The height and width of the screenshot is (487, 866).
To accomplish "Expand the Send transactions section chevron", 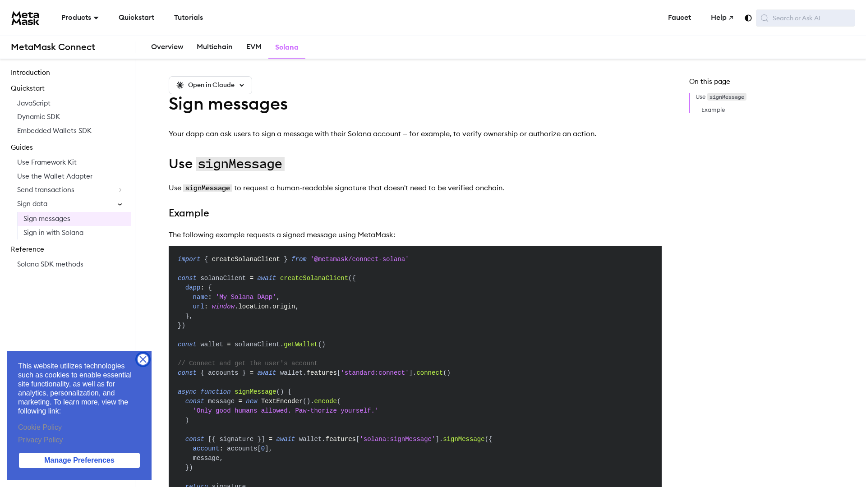I will pos(120,190).
